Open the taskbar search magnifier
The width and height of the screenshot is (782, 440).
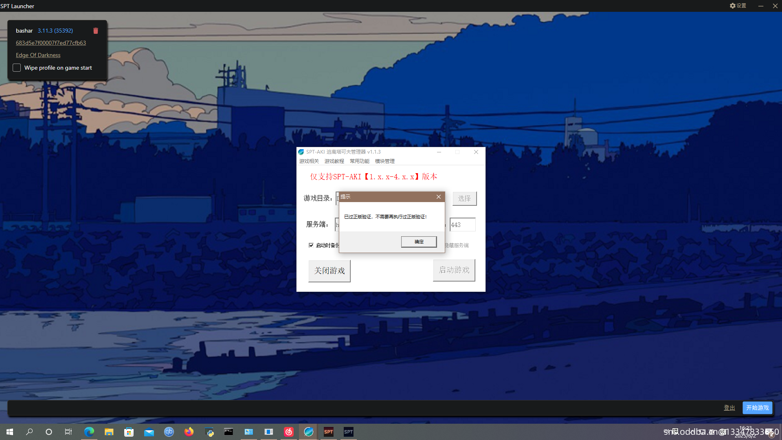coord(29,432)
